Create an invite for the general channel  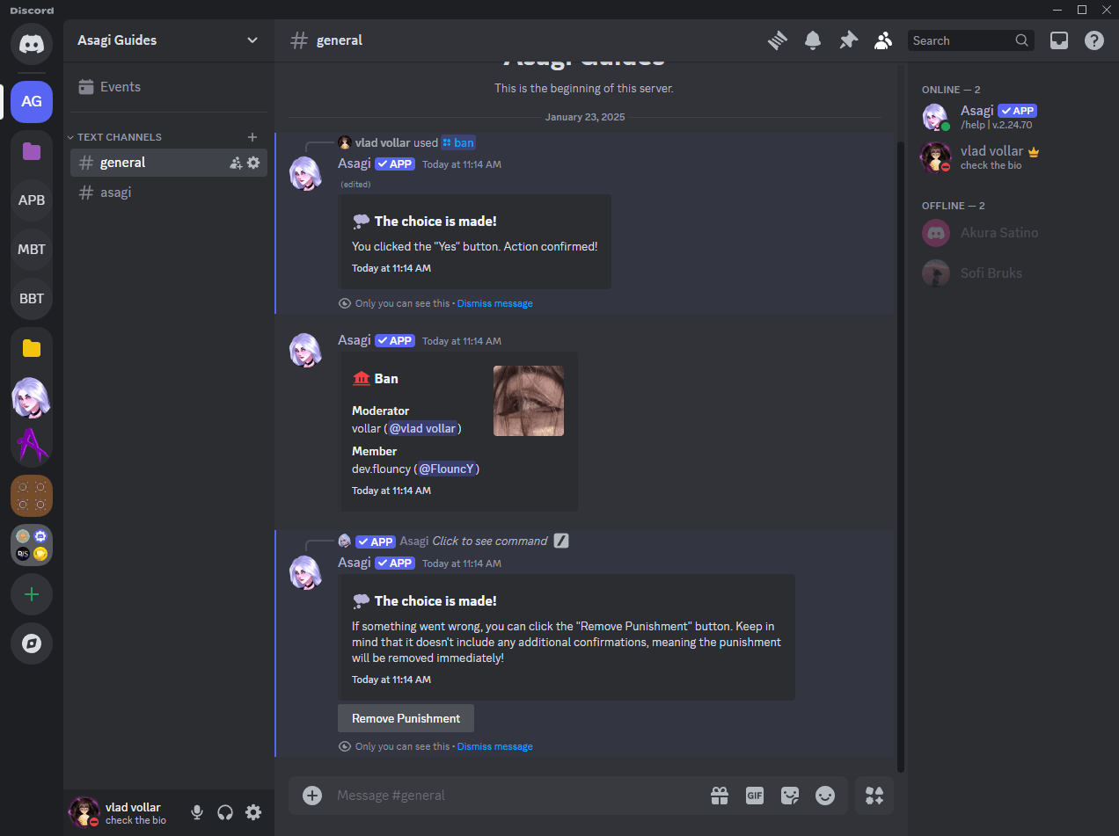click(x=236, y=163)
